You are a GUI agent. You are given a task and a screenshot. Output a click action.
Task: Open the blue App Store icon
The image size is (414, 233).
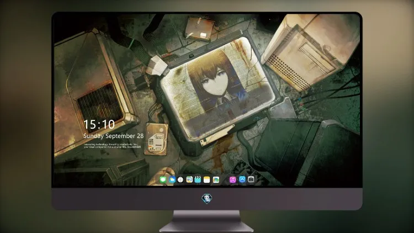(x=242, y=179)
